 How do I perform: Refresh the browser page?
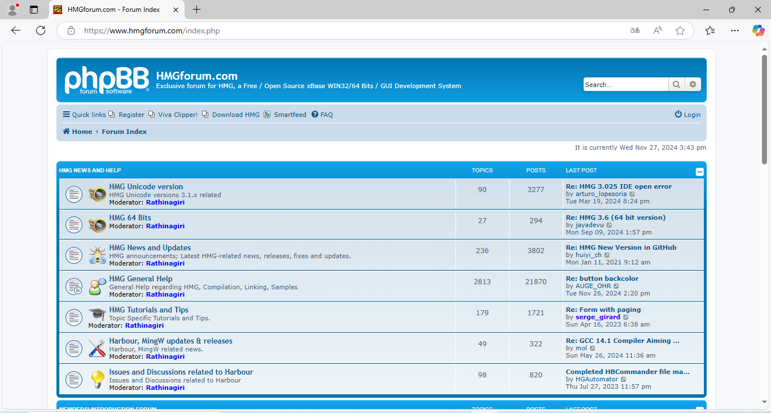(41, 31)
